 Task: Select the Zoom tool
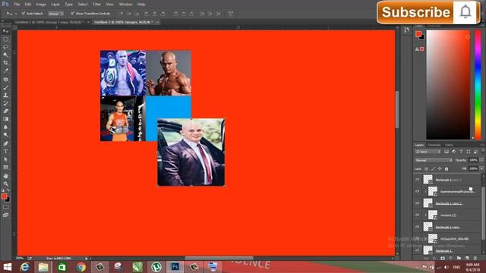pos(5,184)
